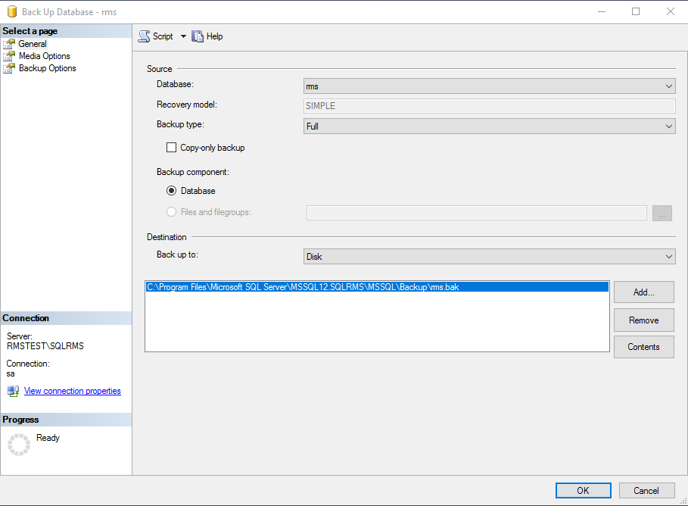Image resolution: width=688 pixels, height=506 pixels.
Task: Select the rms.bak destination path
Action: click(x=377, y=287)
